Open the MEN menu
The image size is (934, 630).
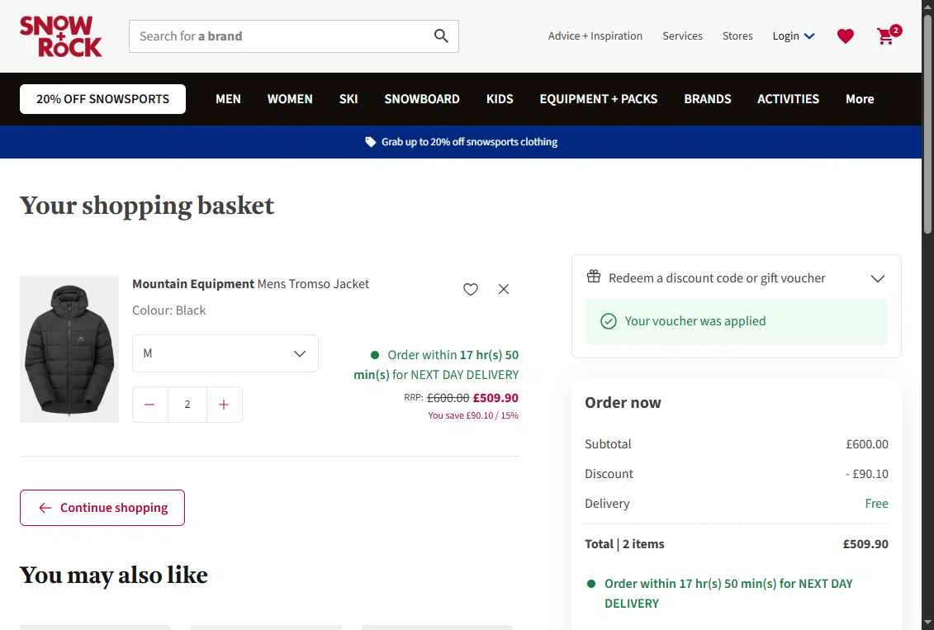228,99
